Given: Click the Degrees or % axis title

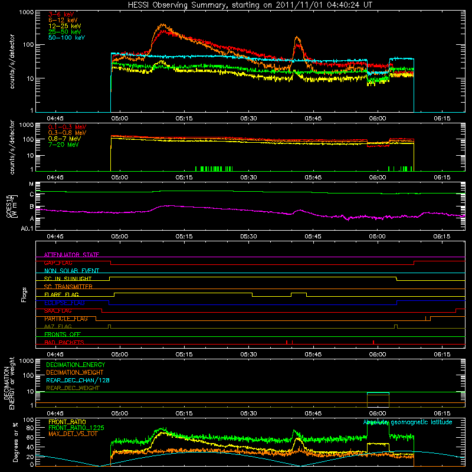Looking at the screenshot, I should click(15, 442).
